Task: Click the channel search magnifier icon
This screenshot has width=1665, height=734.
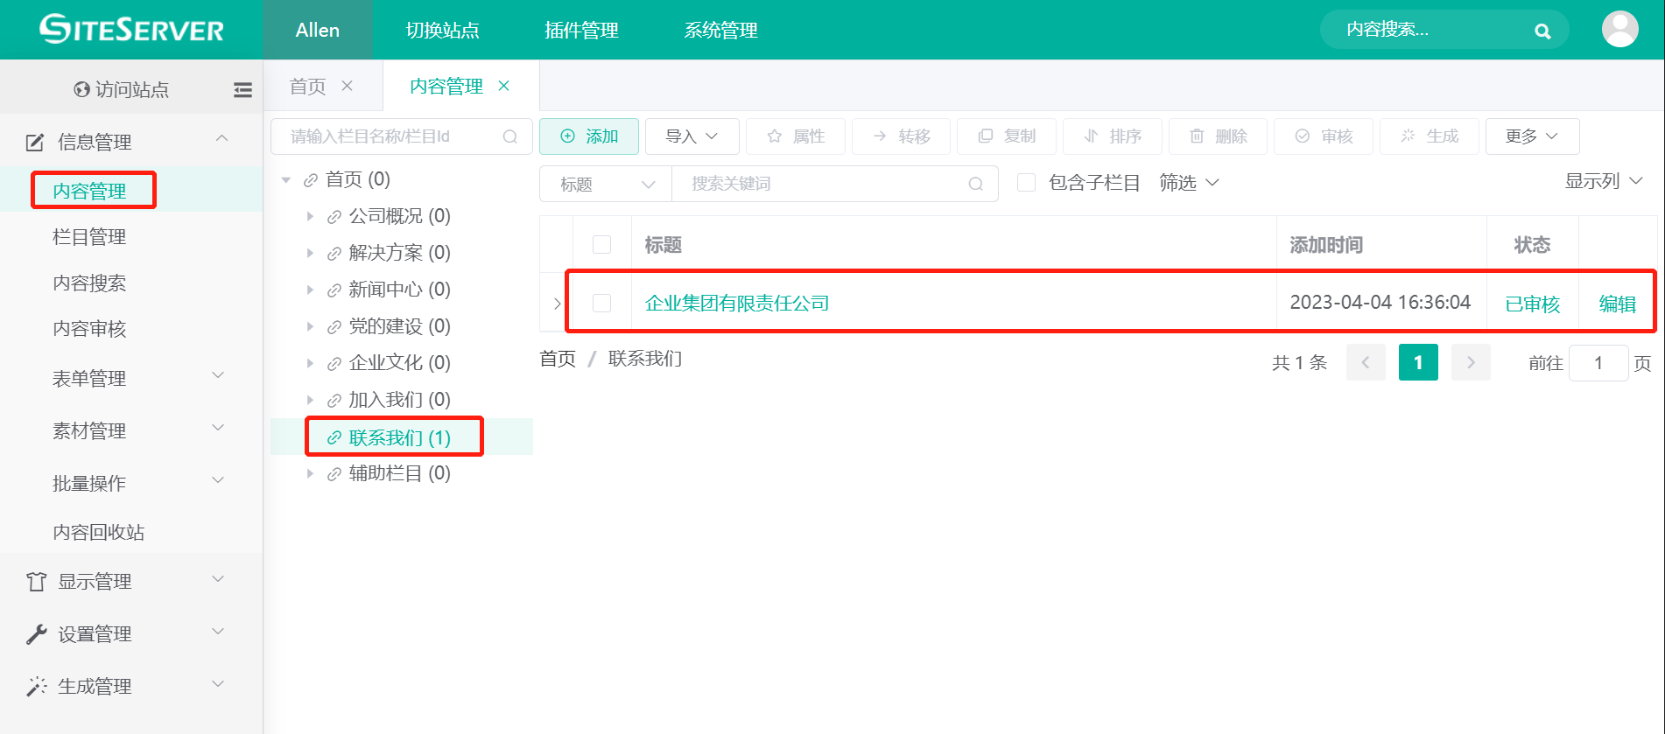Action: pos(510,136)
